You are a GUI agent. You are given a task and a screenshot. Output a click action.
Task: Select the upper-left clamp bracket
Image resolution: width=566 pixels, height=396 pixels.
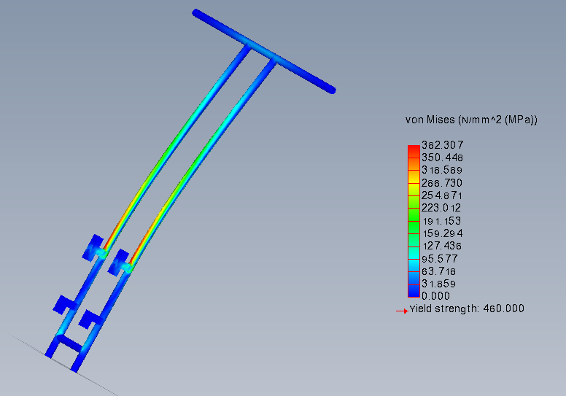93,247
